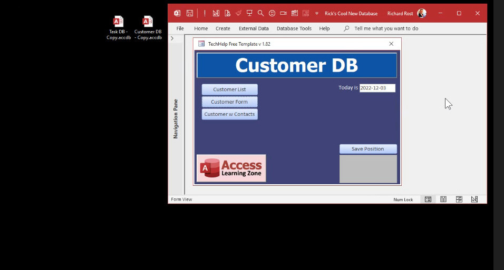Click the smiley face icon in toolbar
Image resolution: width=504 pixels, height=270 pixels.
tap(272, 13)
